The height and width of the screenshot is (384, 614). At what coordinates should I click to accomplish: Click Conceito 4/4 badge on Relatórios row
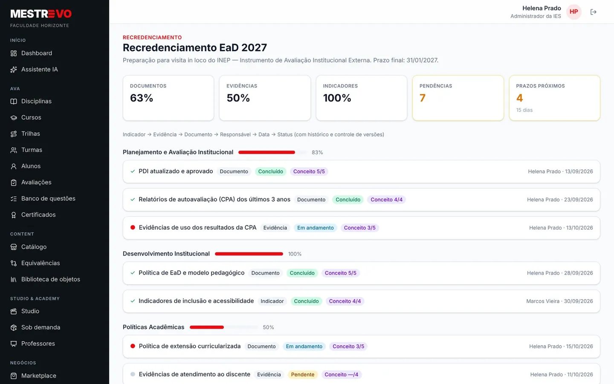point(387,200)
